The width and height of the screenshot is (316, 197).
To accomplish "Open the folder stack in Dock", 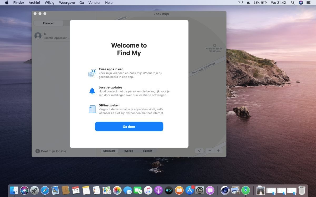I will coord(261,190).
